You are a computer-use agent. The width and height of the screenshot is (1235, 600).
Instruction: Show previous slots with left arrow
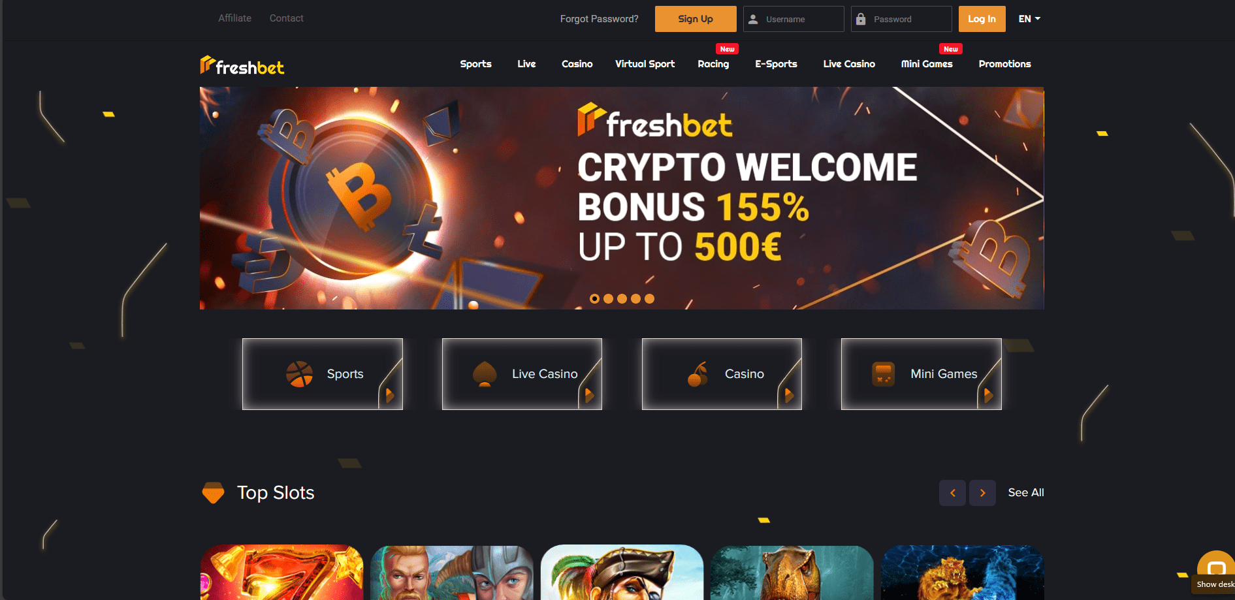pos(952,493)
